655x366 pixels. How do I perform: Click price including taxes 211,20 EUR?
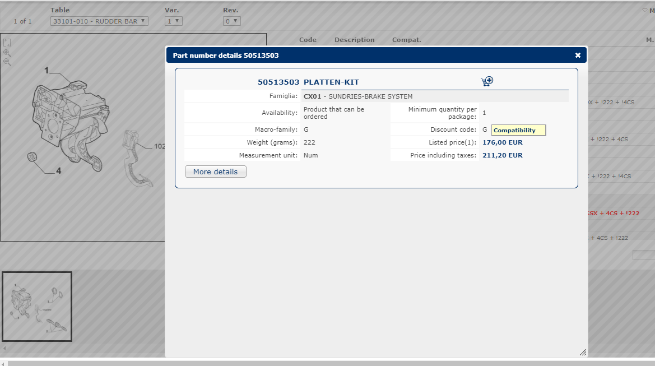(503, 155)
